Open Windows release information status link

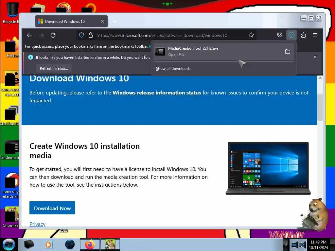(157, 92)
